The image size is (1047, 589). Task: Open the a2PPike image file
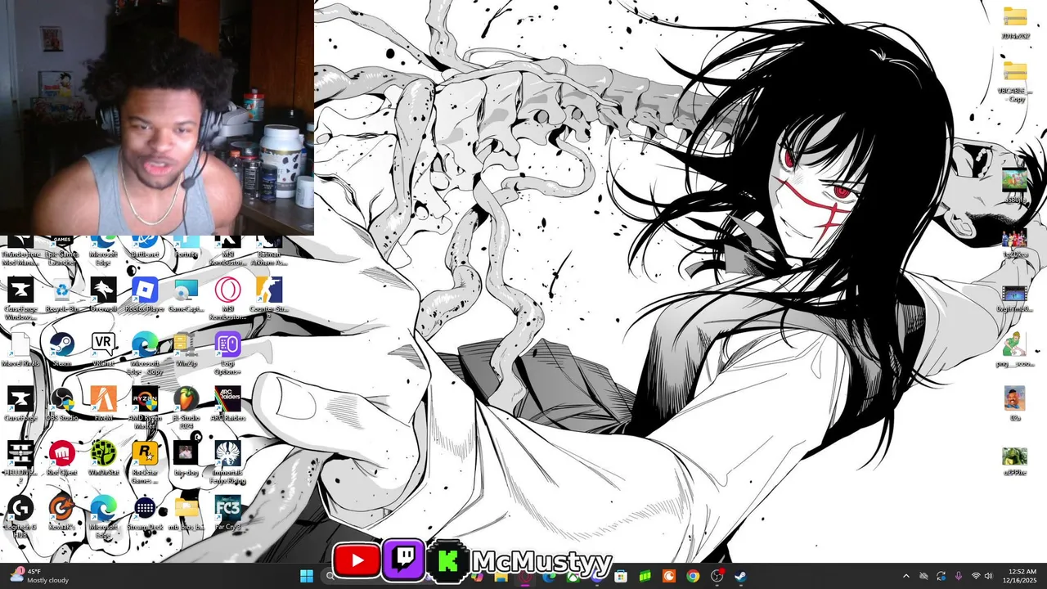(1014, 461)
